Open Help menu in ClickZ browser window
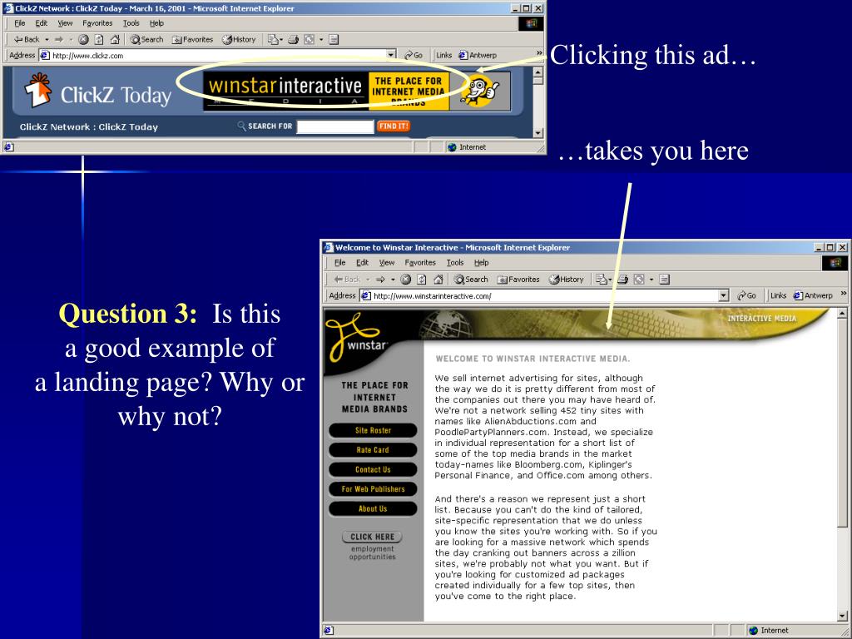This screenshot has width=852, height=639. (x=156, y=23)
